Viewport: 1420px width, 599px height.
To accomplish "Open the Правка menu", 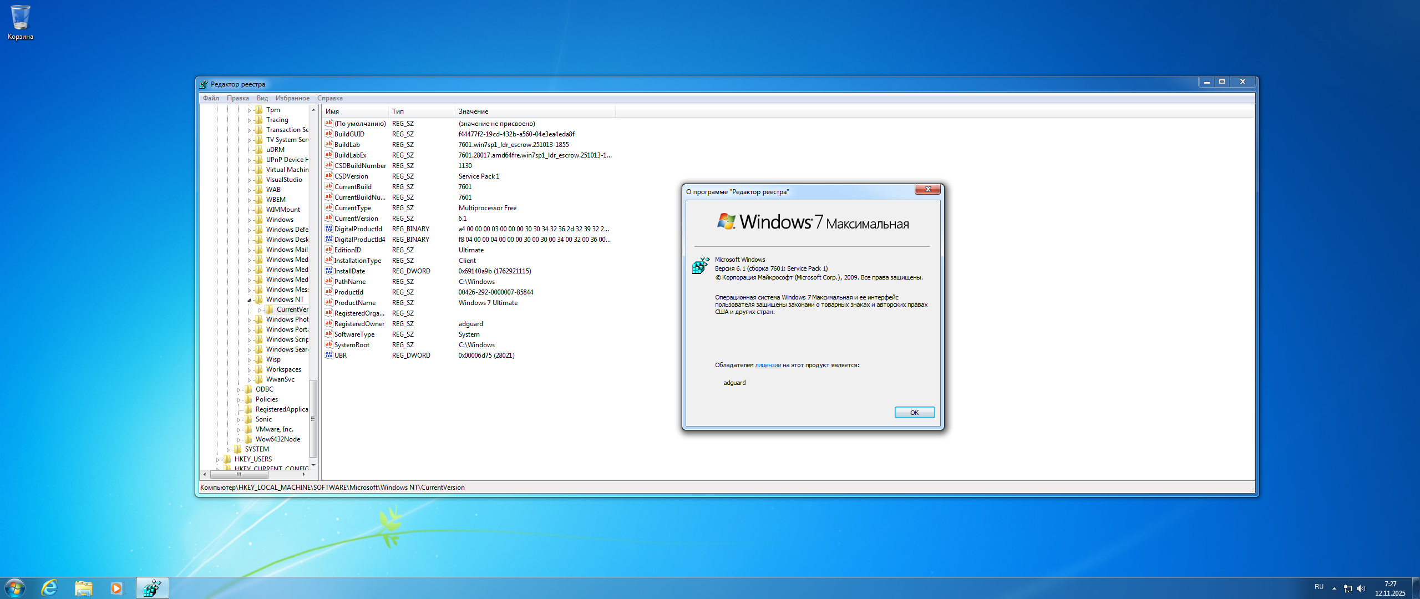I will tap(237, 98).
